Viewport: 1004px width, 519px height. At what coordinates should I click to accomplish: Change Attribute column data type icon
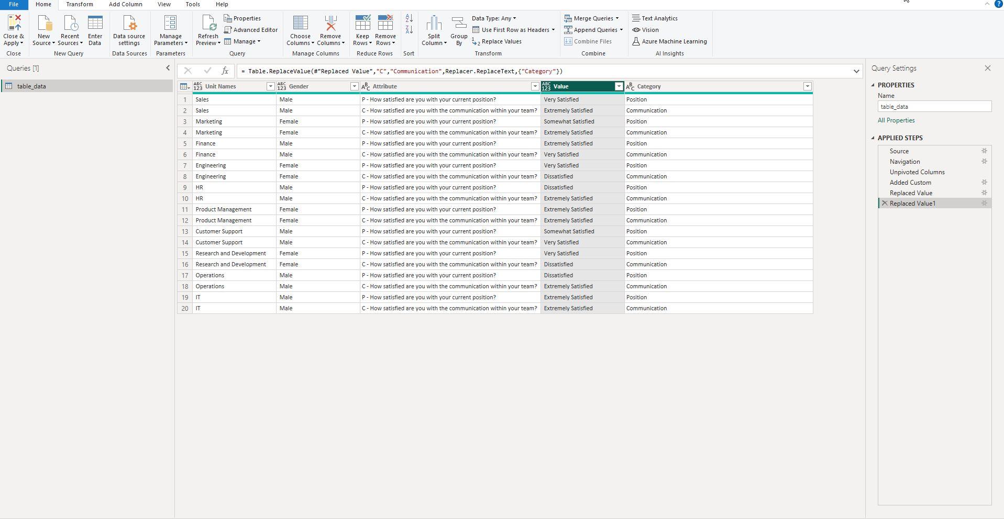tap(366, 86)
